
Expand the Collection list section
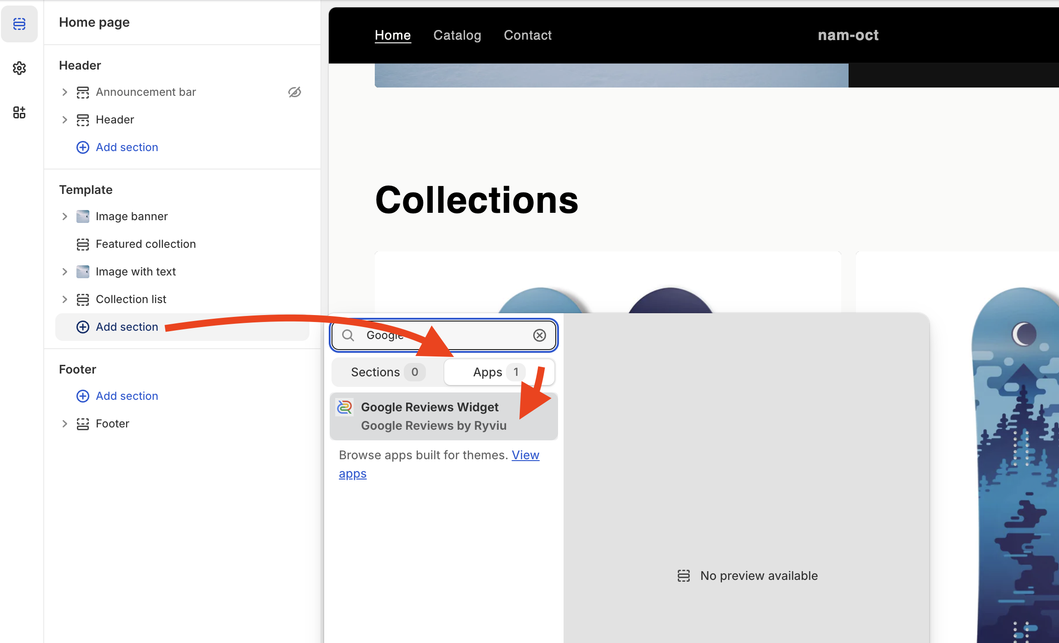coord(64,299)
